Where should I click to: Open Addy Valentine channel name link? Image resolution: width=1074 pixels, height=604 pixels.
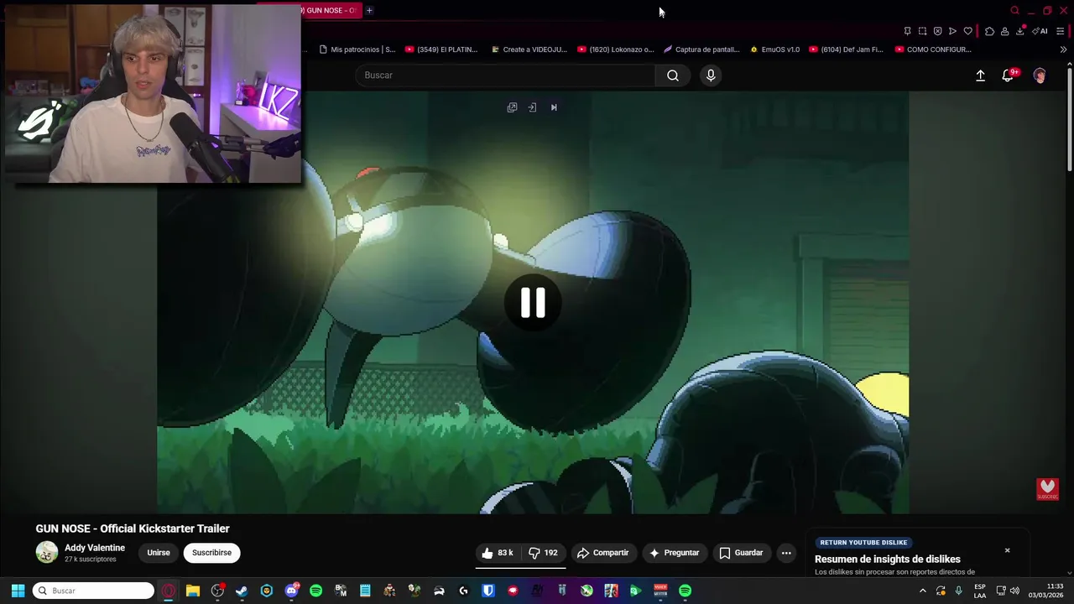tap(95, 548)
